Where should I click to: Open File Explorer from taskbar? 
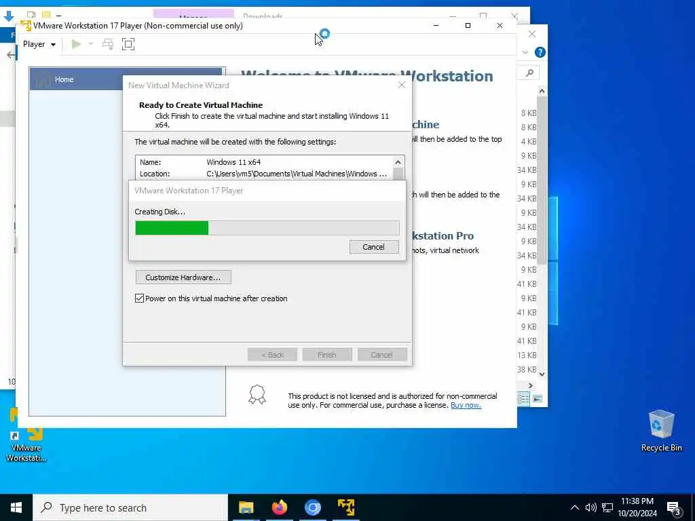click(246, 507)
